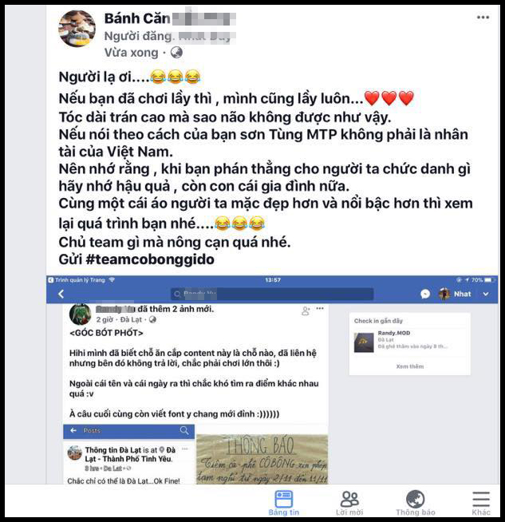Viewport: 505px width, 522px height.
Task: Open inner post three-dot menu
Action: pyautogui.click(x=320, y=308)
